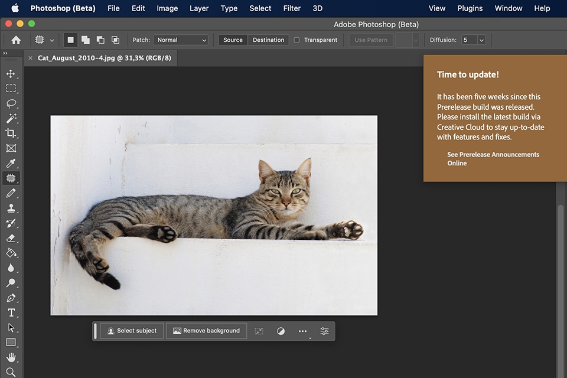567x378 pixels.
Task: Set patch mode to Source
Action: [x=233, y=40]
